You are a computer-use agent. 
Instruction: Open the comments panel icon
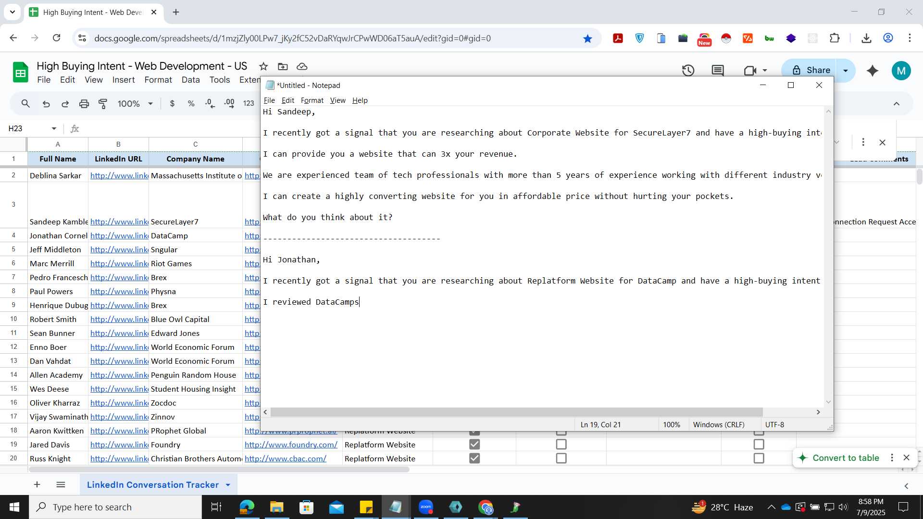tap(718, 70)
